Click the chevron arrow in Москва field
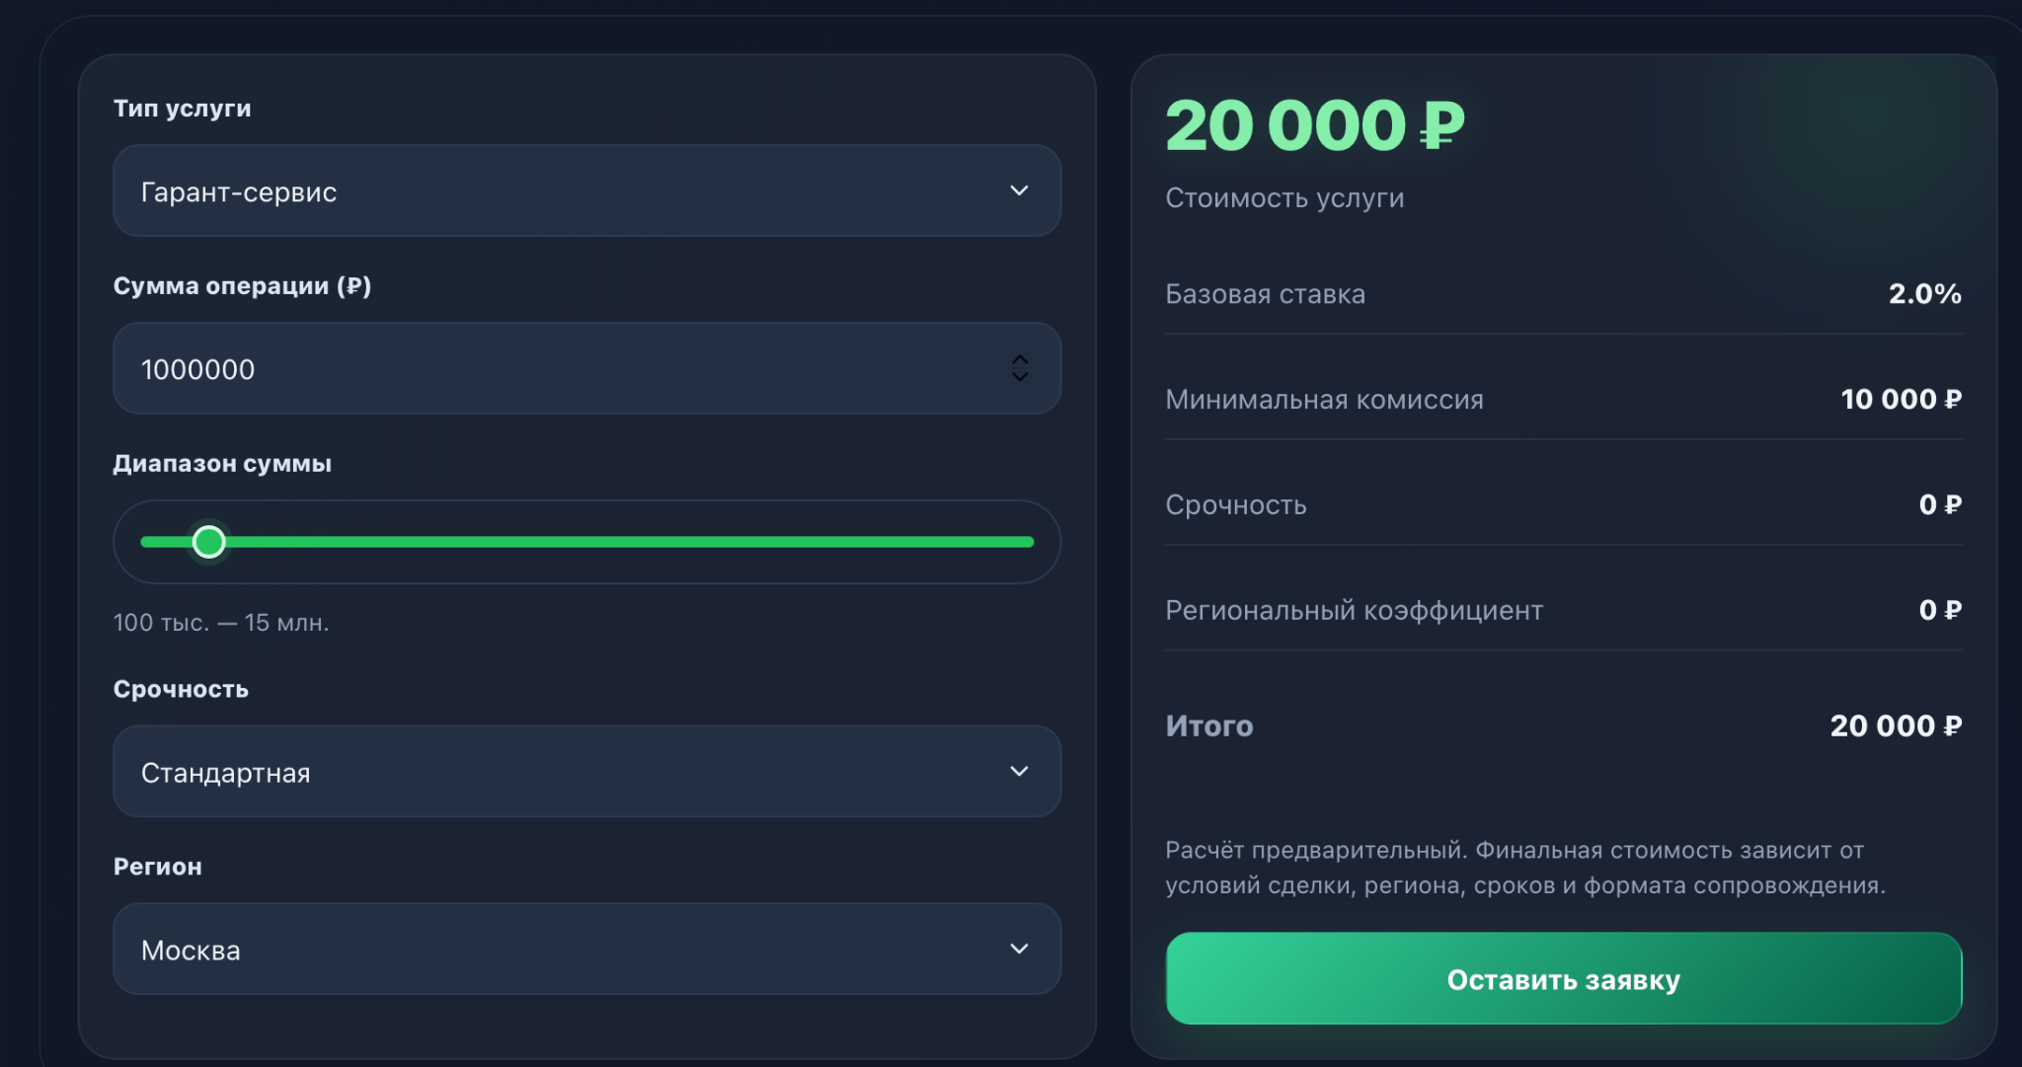 pyautogui.click(x=1019, y=950)
